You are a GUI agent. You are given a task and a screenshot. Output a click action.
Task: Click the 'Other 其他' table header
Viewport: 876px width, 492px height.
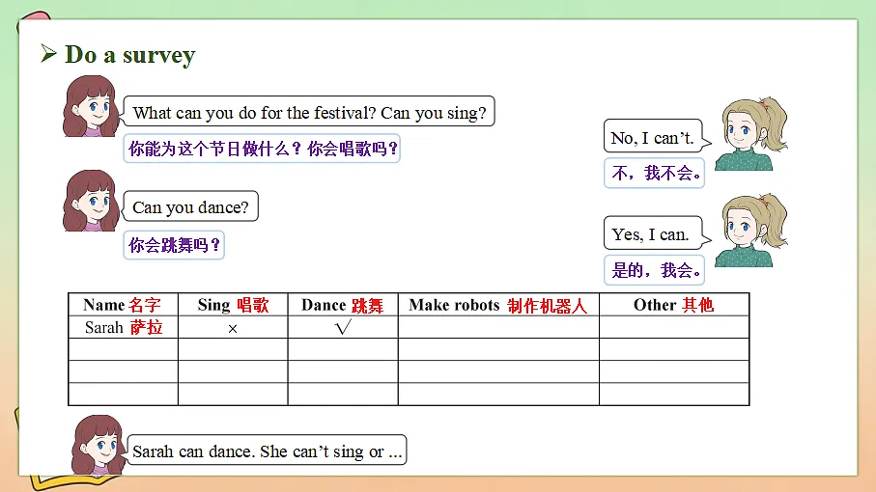[x=674, y=305]
